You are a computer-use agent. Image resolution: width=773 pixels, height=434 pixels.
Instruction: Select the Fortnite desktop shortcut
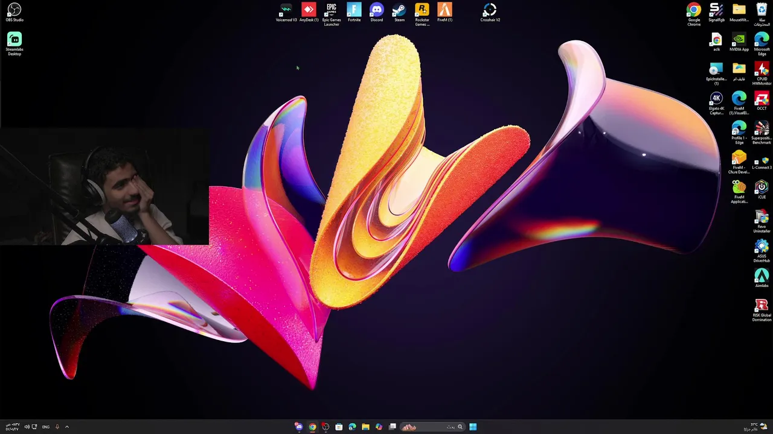click(x=354, y=13)
